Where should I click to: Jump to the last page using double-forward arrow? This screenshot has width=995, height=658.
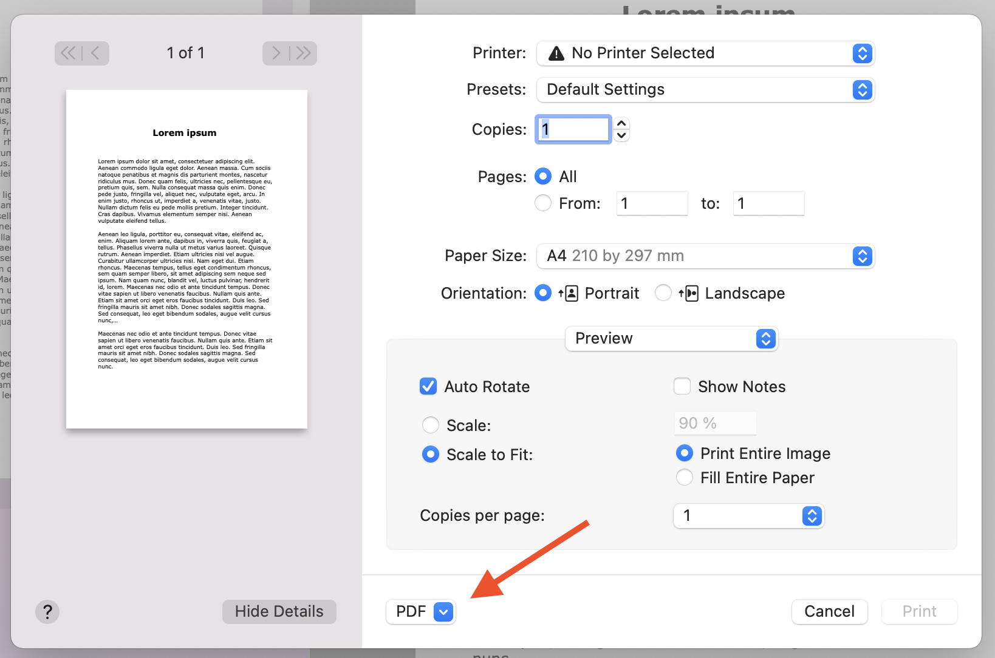(303, 53)
